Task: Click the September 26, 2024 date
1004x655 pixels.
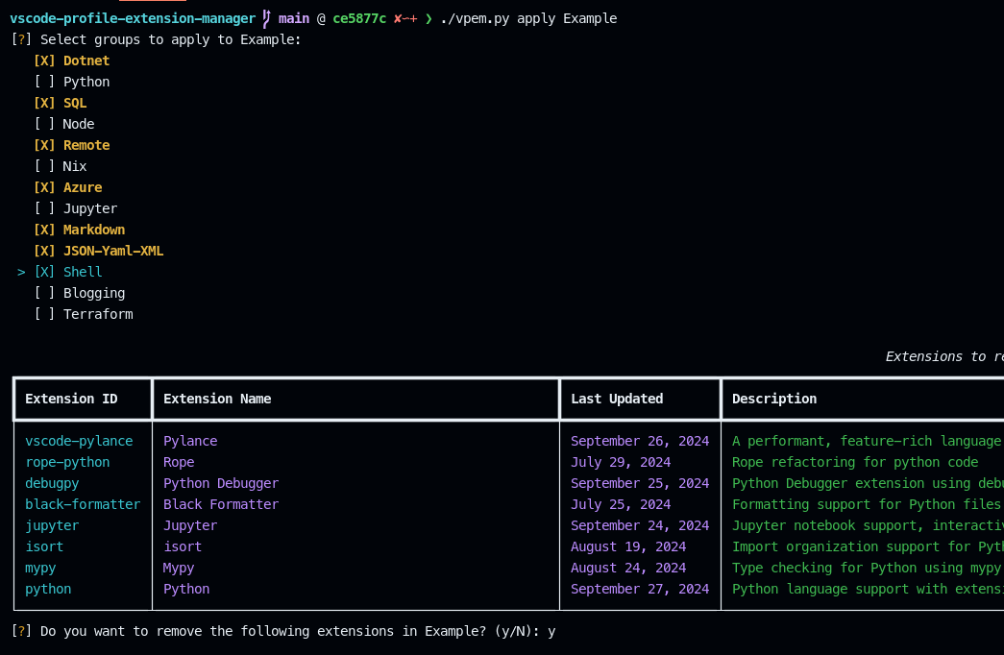Action: (x=640, y=441)
